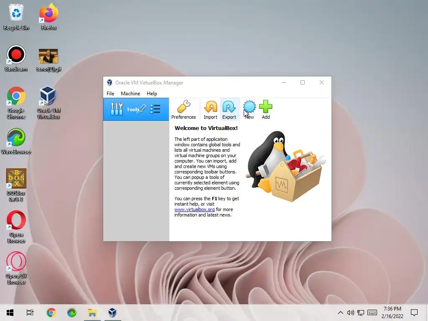Open the touch keyboard tray icon
Screen dimensions: 428x321
[372, 313]
